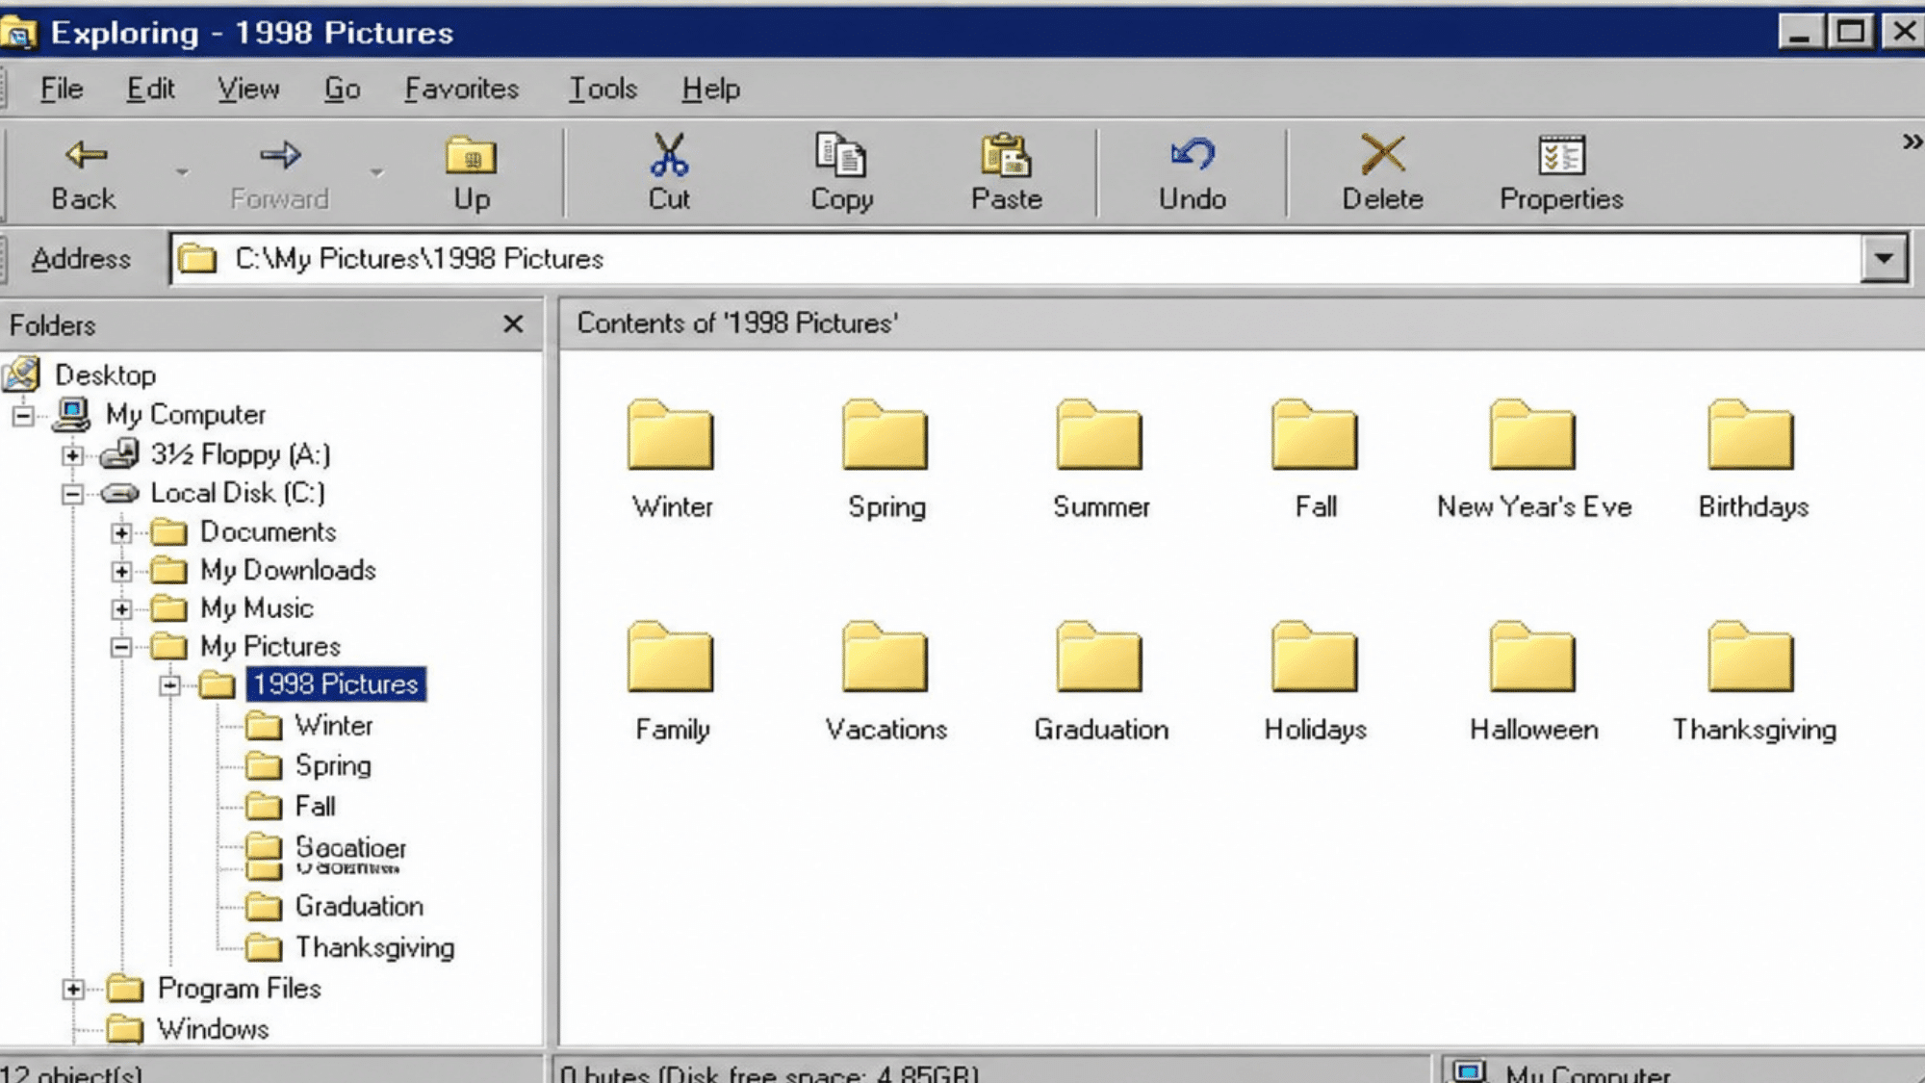
Task: Open the File menu
Action: [x=62, y=89]
